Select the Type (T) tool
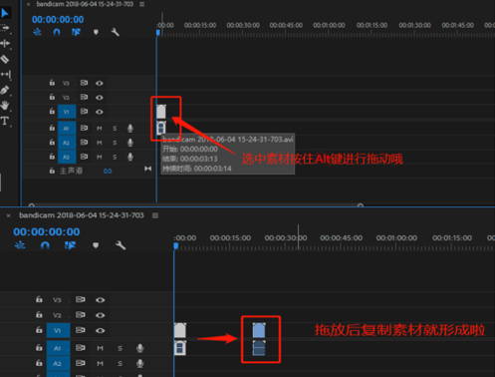The image size is (495, 377). point(5,121)
